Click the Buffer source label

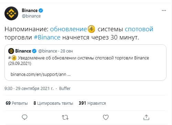point(65,89)
